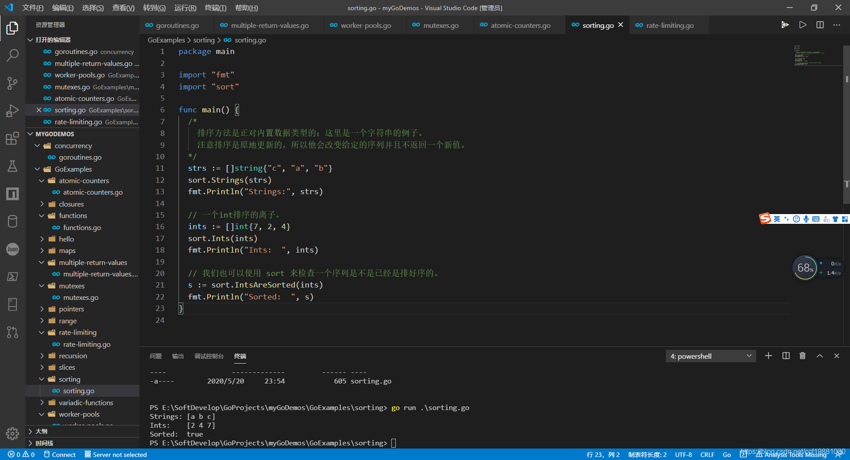Switch to the Output panel tab
This screenshot has height=460, width=850.
[178, 356]
